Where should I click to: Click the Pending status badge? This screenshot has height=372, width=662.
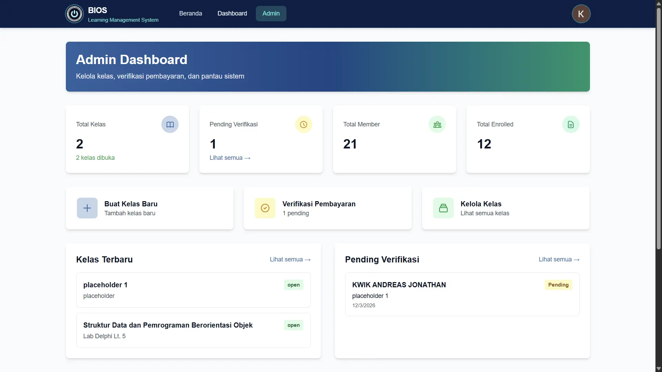click(558, 285)
